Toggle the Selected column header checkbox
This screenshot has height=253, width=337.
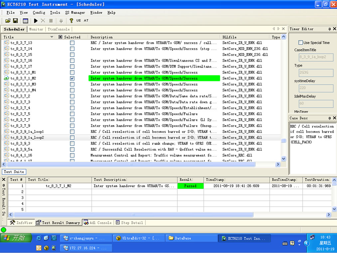[x=61, y=37]
